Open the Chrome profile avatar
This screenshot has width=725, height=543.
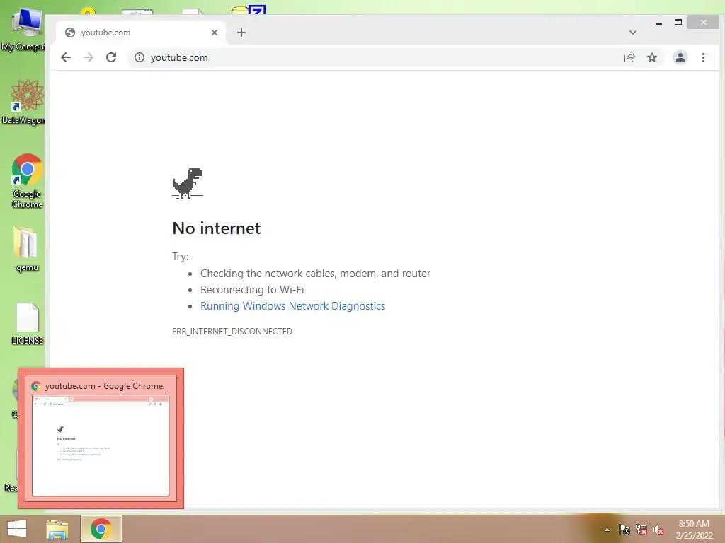click(680, 57)
